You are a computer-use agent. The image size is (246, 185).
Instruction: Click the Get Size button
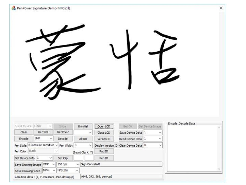point(43,132)
